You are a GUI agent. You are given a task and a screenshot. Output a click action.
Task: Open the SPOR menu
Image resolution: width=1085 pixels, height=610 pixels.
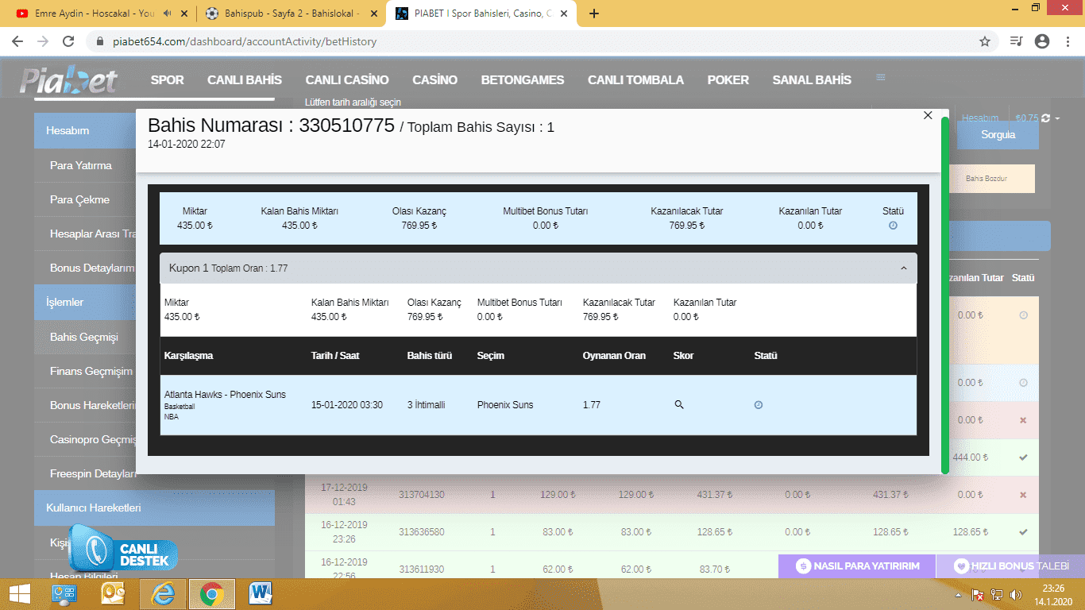(167, 80)
